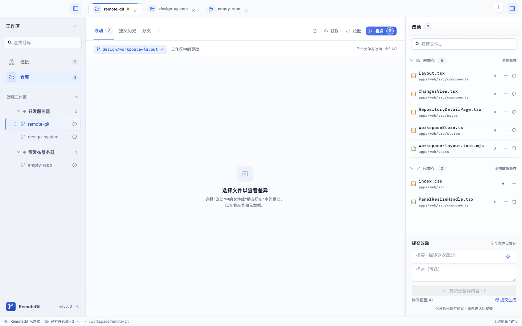This screenshot has width=522, height=326.
Task: Close the design-system tab
Action: [194, 11]
